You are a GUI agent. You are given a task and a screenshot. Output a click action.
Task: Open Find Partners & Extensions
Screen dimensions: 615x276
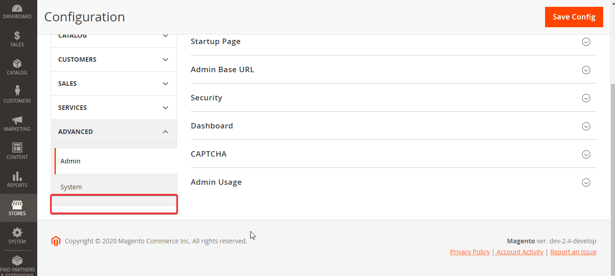coord(18,263)
